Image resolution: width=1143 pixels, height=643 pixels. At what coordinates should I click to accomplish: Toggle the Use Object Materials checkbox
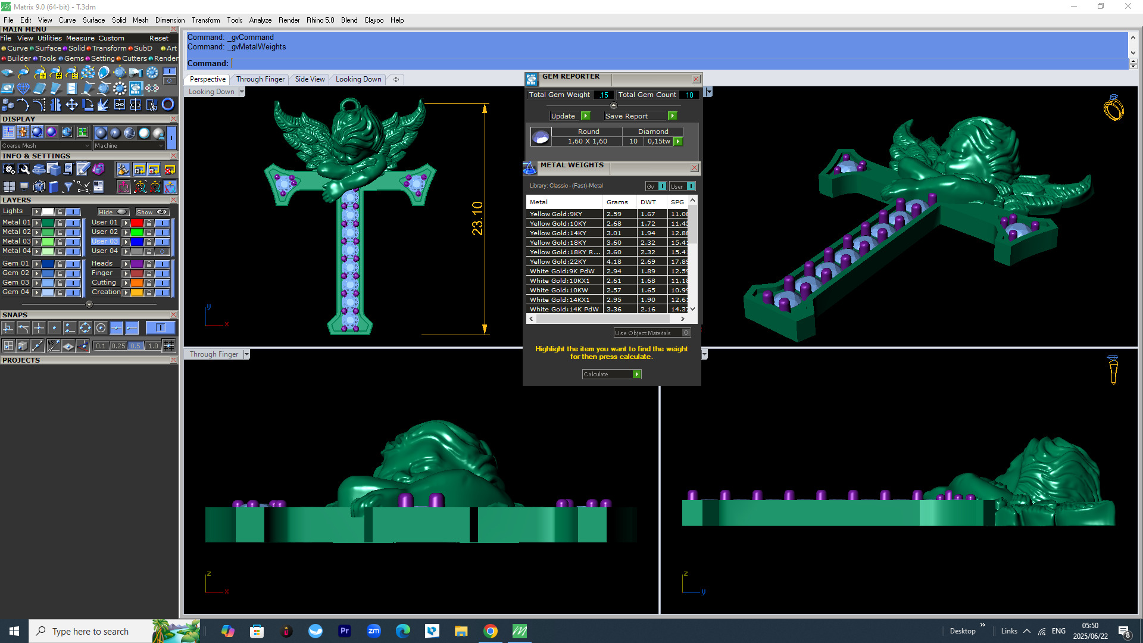coord(686,333)
